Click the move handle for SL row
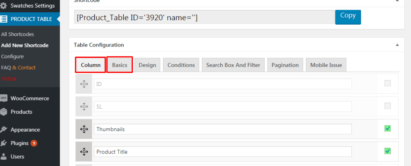The width and height of the screenshot is (411, 166). pyautogui.click(x=84, y=106)
